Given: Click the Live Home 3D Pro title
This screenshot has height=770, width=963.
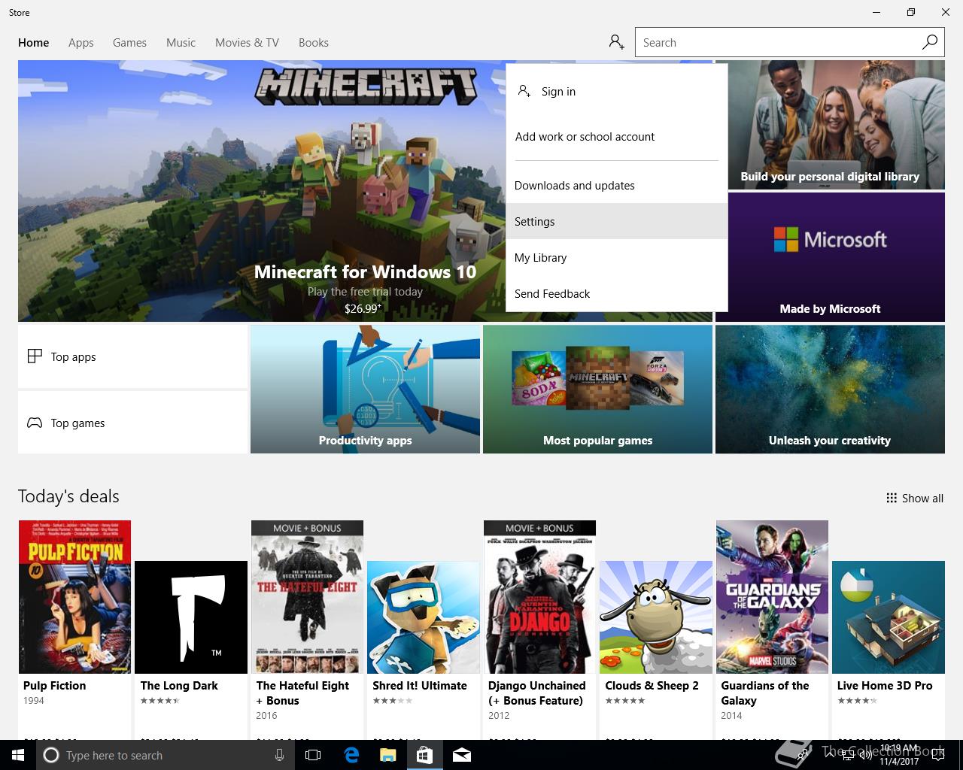Looking at the screenshot, I should (885, 686).
